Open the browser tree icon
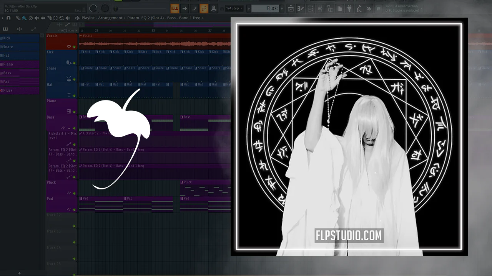Image resolution: width=492 pixels, height=276 pixels. (329, 8)
